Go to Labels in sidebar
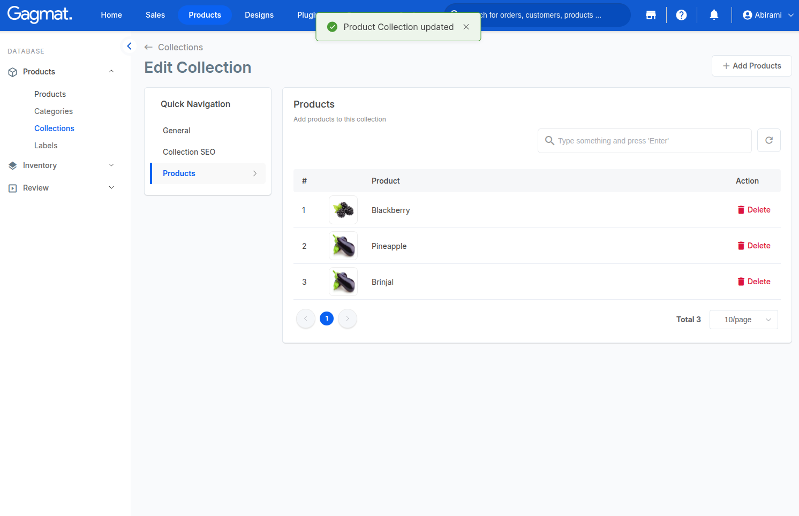The image size is (799, 516). point(46,146)
